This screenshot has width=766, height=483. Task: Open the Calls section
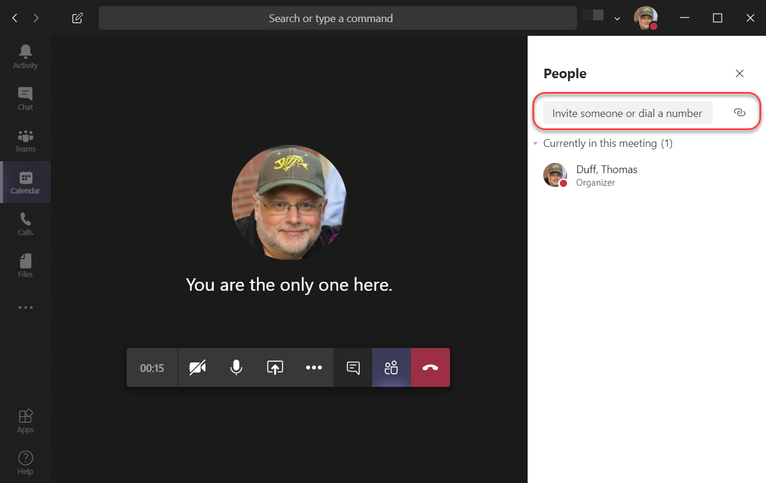(x=24, y=223)
